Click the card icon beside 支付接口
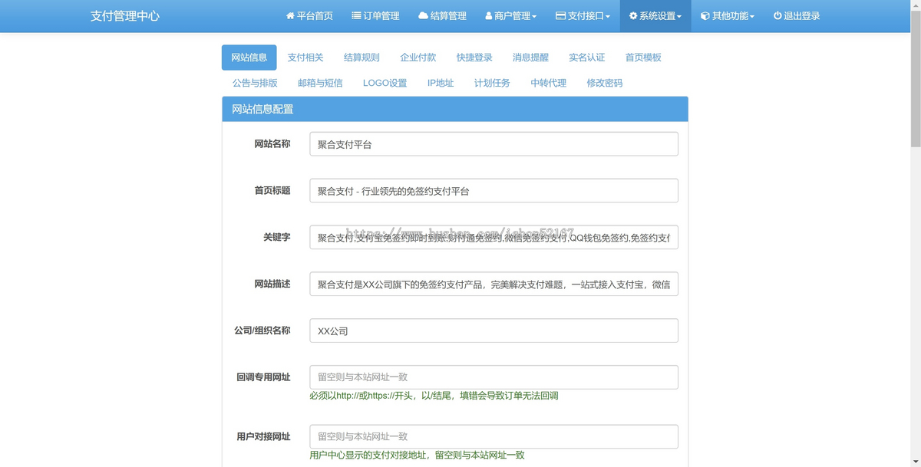The image size is (921, 467). [x=560, y=15]
